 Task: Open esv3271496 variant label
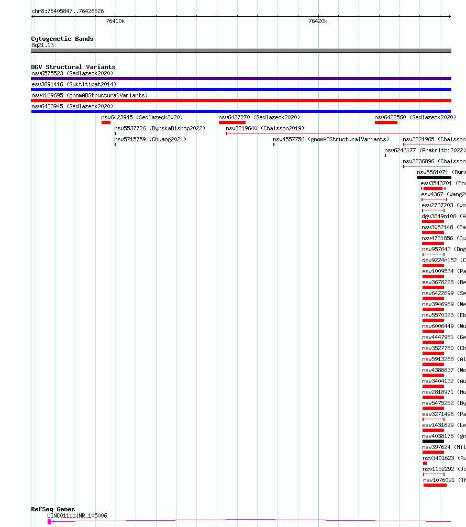(444, 414)
